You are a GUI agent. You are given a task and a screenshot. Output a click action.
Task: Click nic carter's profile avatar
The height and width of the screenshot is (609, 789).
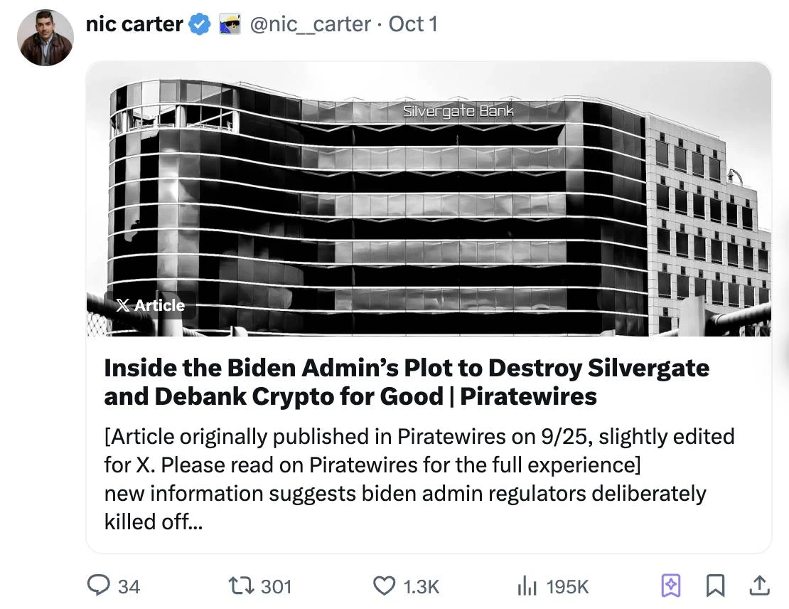tap(45, 38)
